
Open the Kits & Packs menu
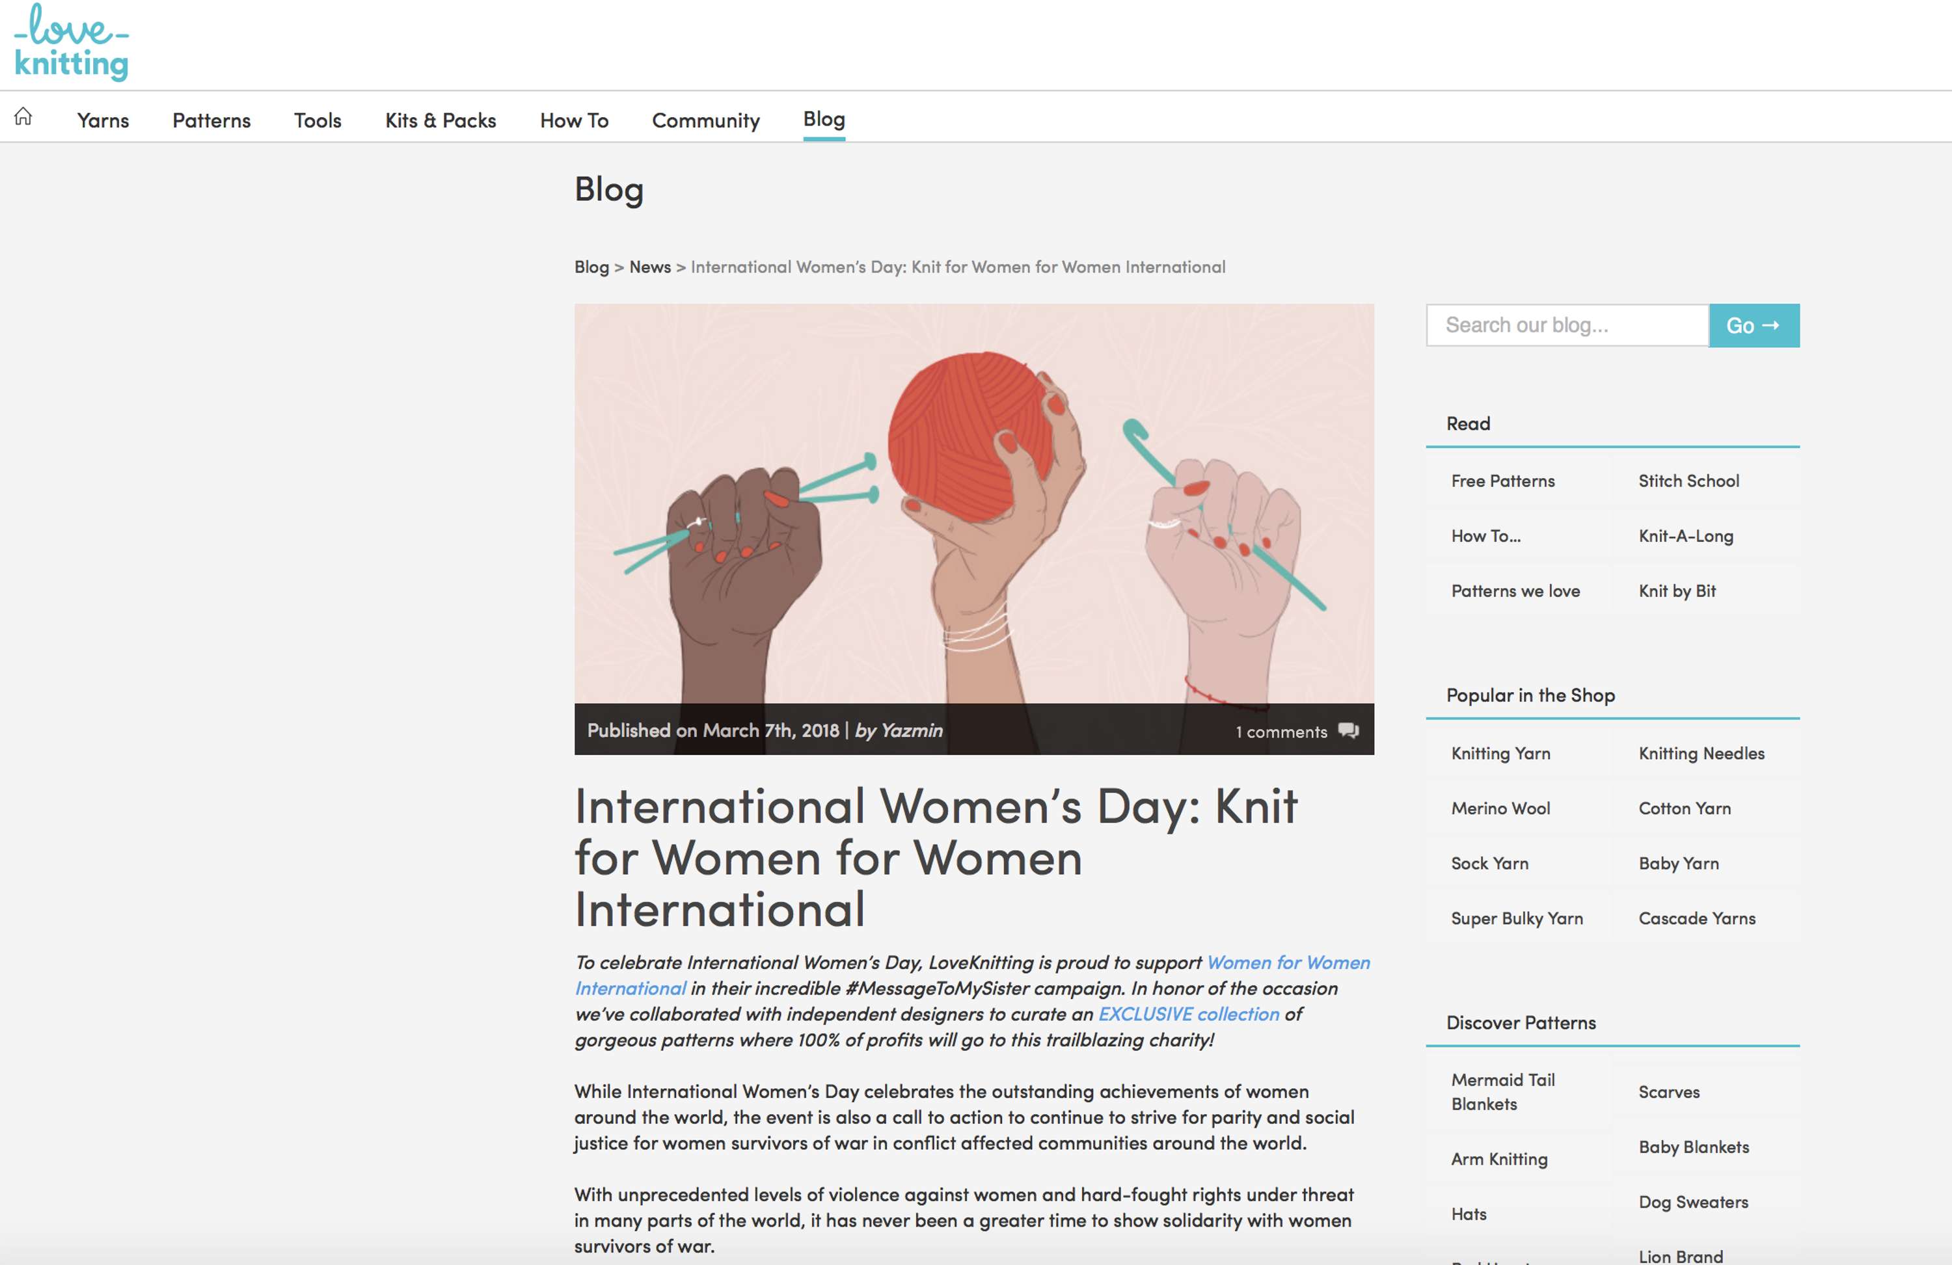click(441, 120)
